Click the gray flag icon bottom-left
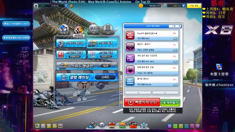 (x=37, y=126)
